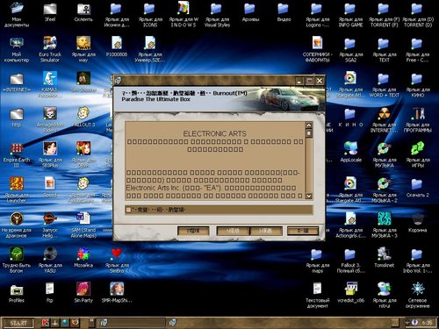Select the AppLocale desktop icon
This screenshot has width=439, height=329.
tap(351, 152)
